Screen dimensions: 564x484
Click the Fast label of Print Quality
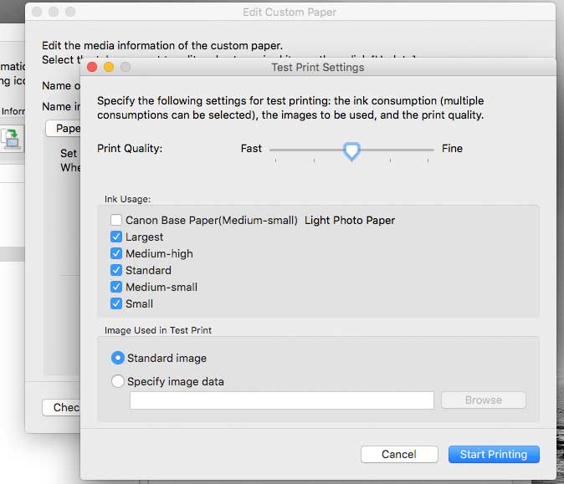tap(251, 149)
